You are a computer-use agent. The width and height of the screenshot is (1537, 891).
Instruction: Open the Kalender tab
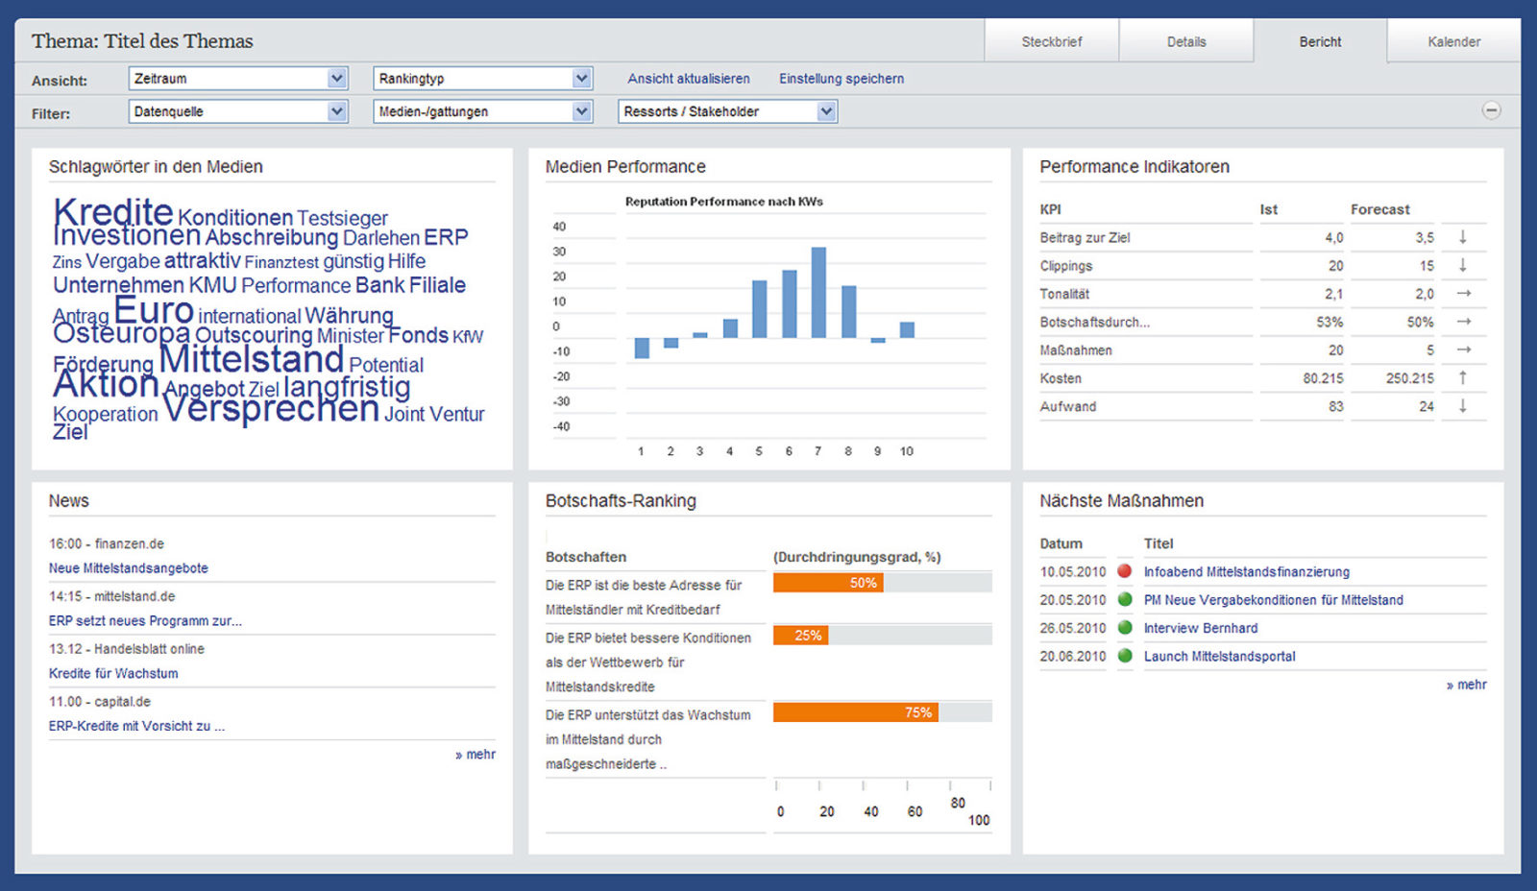[1454, 41]
